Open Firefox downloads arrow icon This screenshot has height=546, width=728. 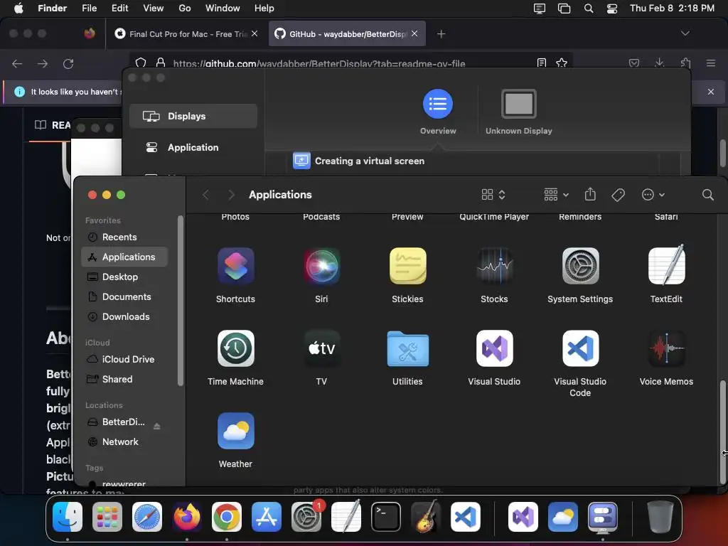[x=659, y=63]
